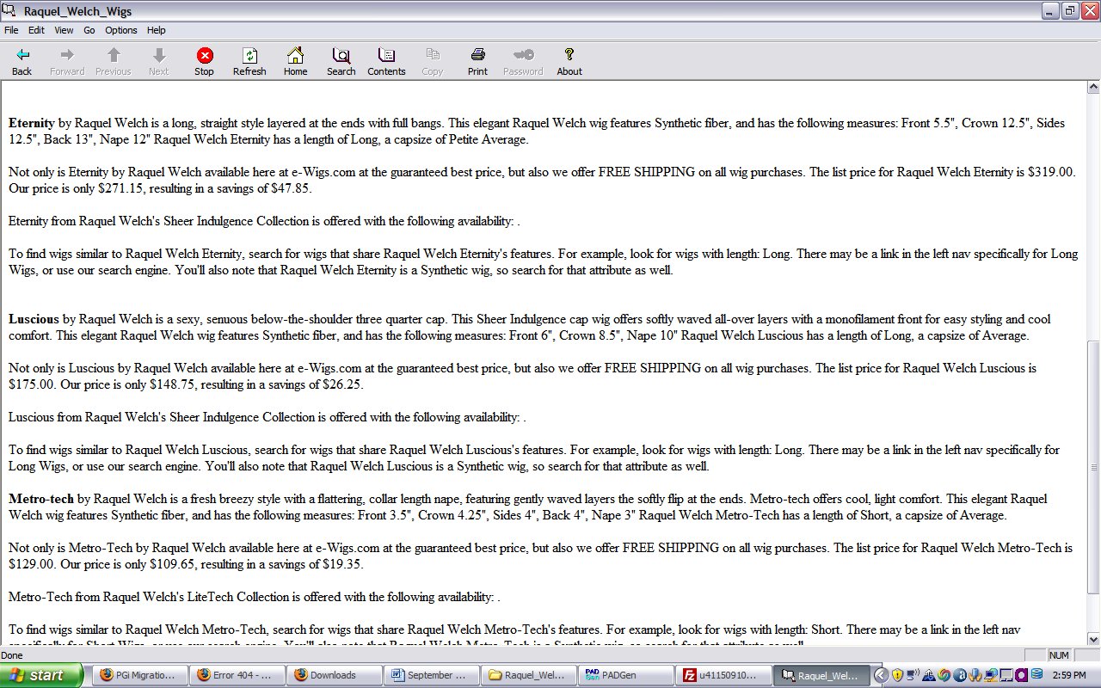1101x688 pixels.
Task: Click the $319.00 list price text
Action: click(1051, 172)
